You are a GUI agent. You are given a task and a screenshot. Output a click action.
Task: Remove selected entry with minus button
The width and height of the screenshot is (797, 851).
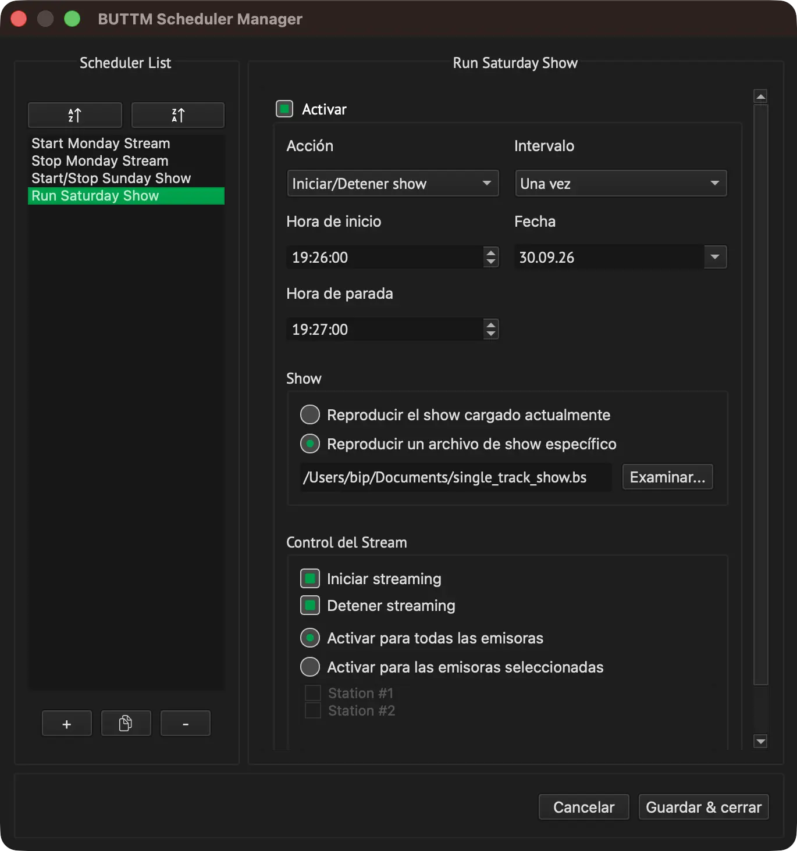tap(186, 724)
